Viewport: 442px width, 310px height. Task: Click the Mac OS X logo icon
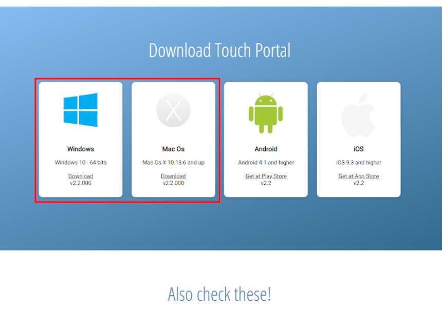coord(173,110)
